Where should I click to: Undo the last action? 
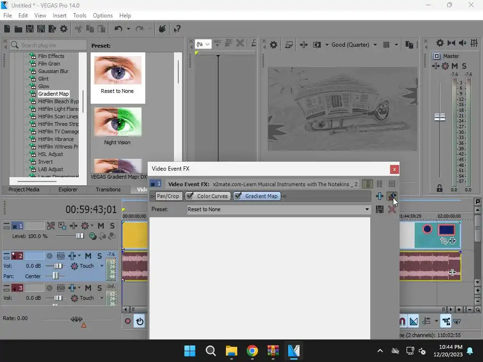click(118, 29)
